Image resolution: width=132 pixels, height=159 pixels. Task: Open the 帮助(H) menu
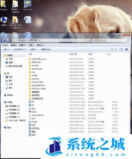tap(40, 45)
